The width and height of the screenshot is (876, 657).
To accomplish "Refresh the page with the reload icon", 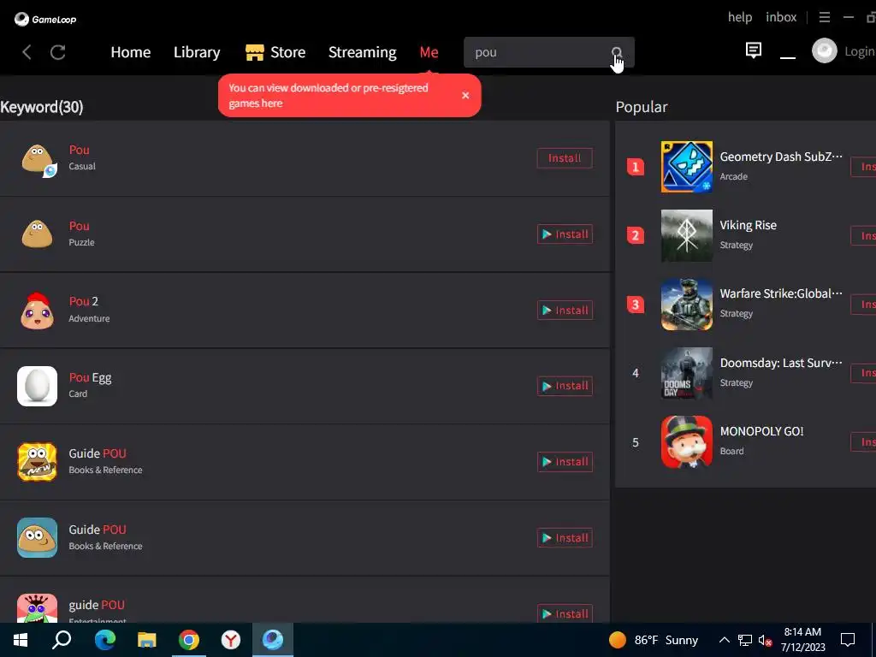I will pos(58,52).
